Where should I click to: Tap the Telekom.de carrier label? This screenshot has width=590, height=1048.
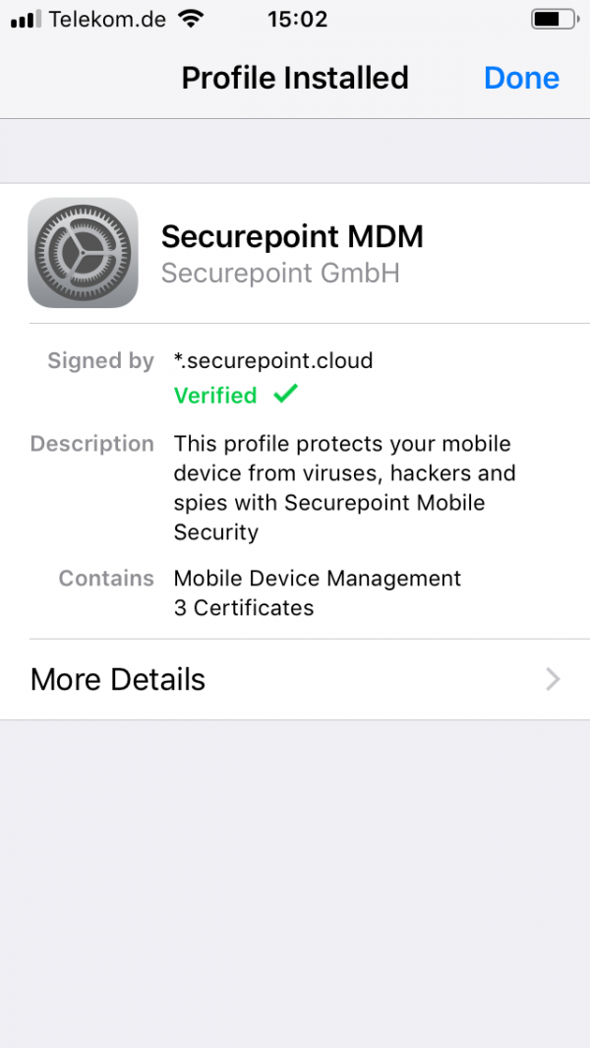click(106, 19)
